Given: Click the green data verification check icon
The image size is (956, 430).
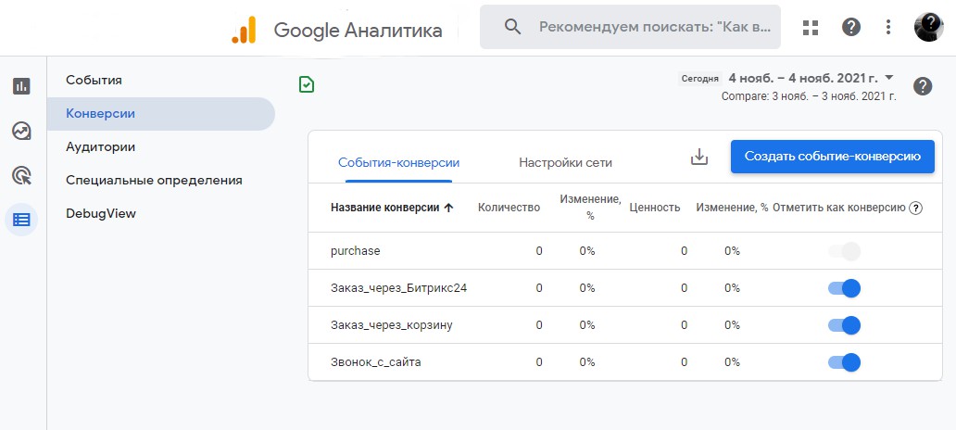Looking at the screenshot, I should [x=307, y=85].
